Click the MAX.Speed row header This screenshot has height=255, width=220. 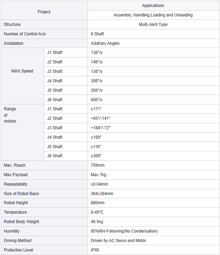(22, 71)
